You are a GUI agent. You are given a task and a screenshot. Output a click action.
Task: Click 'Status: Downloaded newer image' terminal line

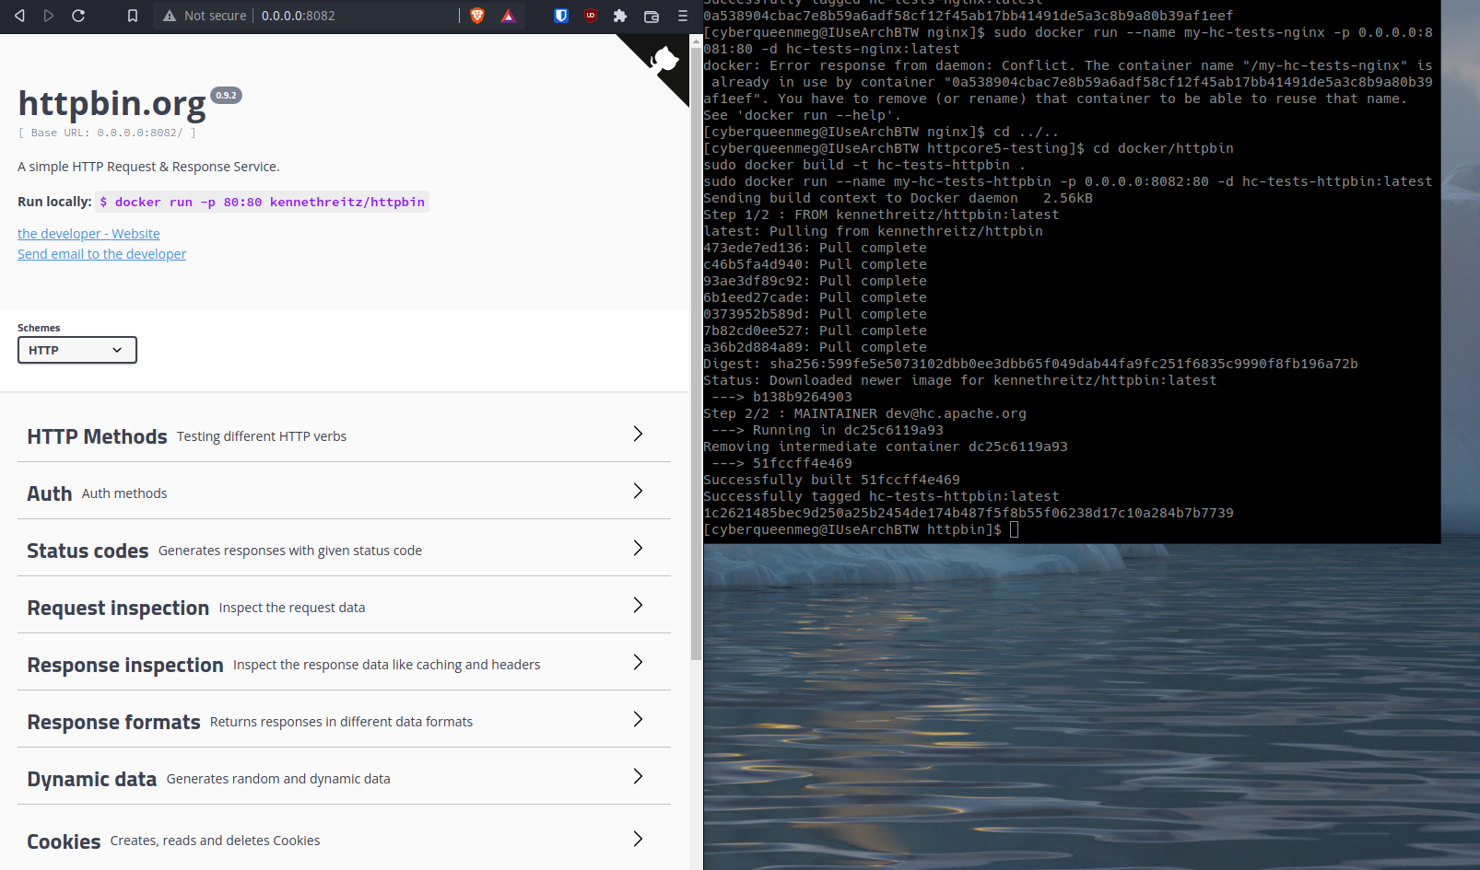pyautogui.click(x=959, y=380)
